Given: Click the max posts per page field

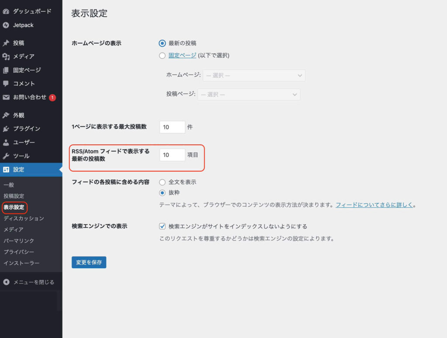Looking at the screenshot, I should (172, 127).
